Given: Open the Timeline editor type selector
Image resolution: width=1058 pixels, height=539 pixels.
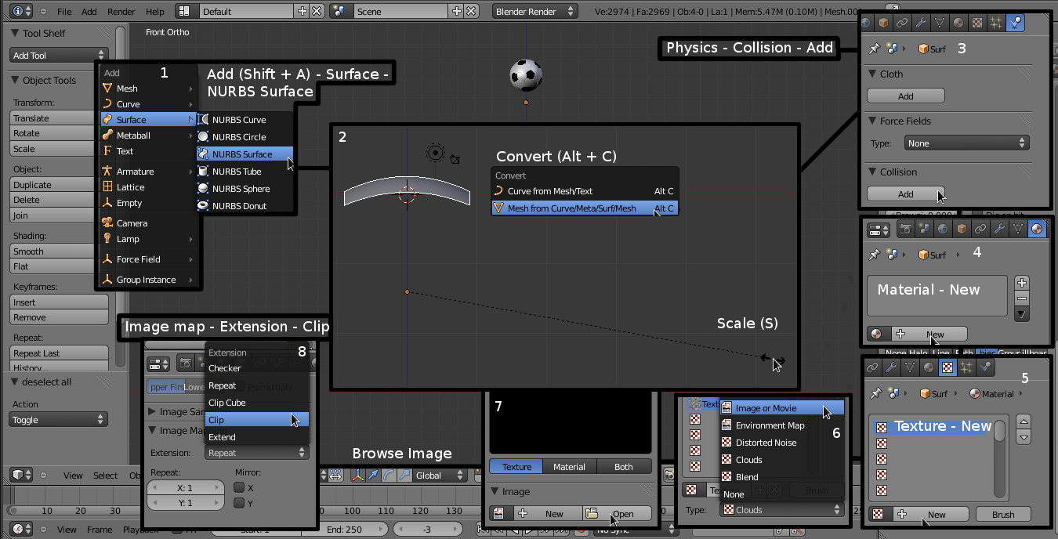Looking at the screenshot, I should (21, 530).
